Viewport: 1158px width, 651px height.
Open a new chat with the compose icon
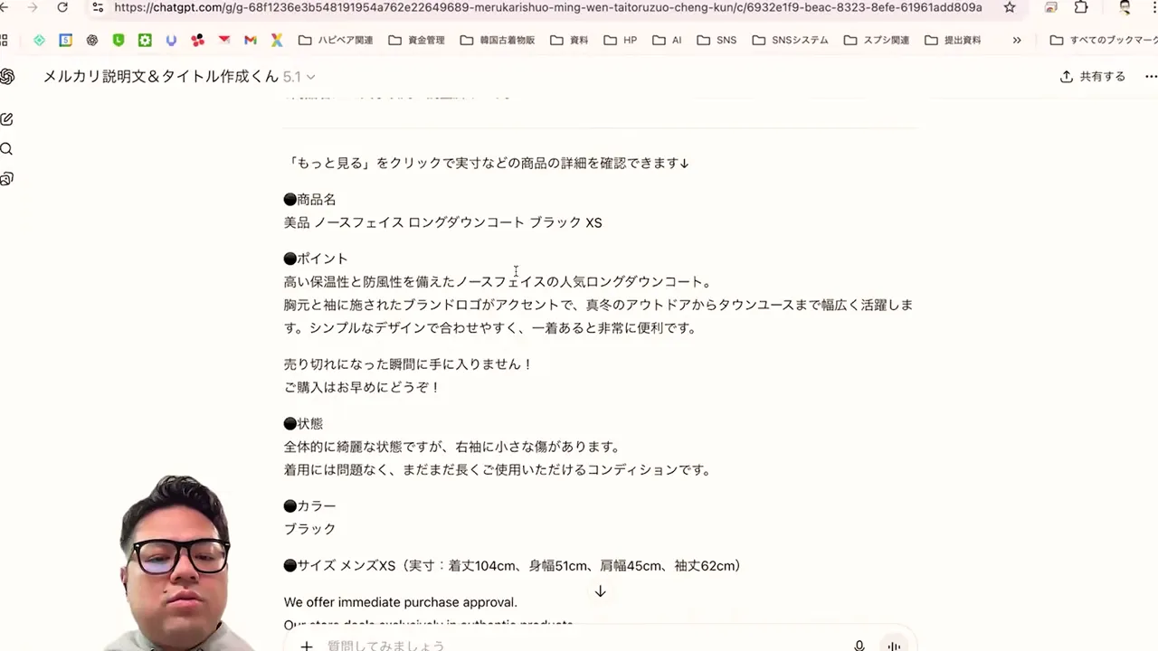(x=7, y=118)
